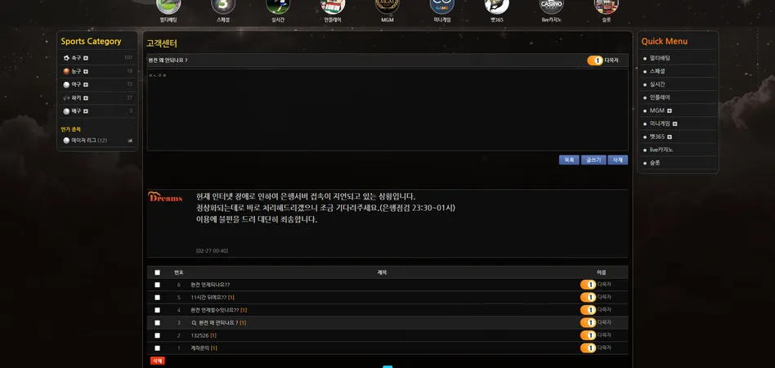
Task: Select 슬롯 in Quick Menu
Action: [x=655, y=163]
